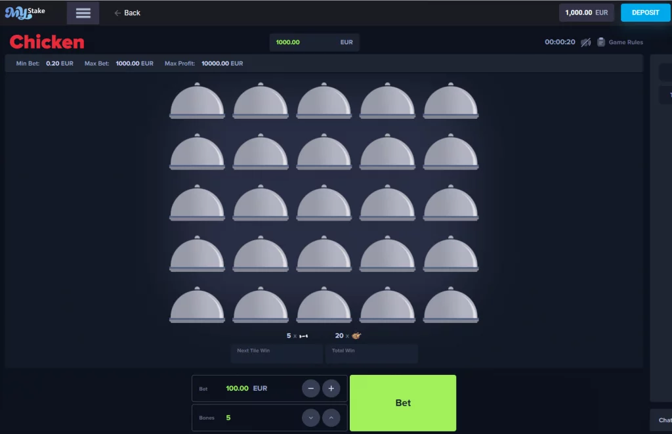Viewport: 672px width, 434px height.
Task: Toggle the muted sound icon
Action: [585, 42]
